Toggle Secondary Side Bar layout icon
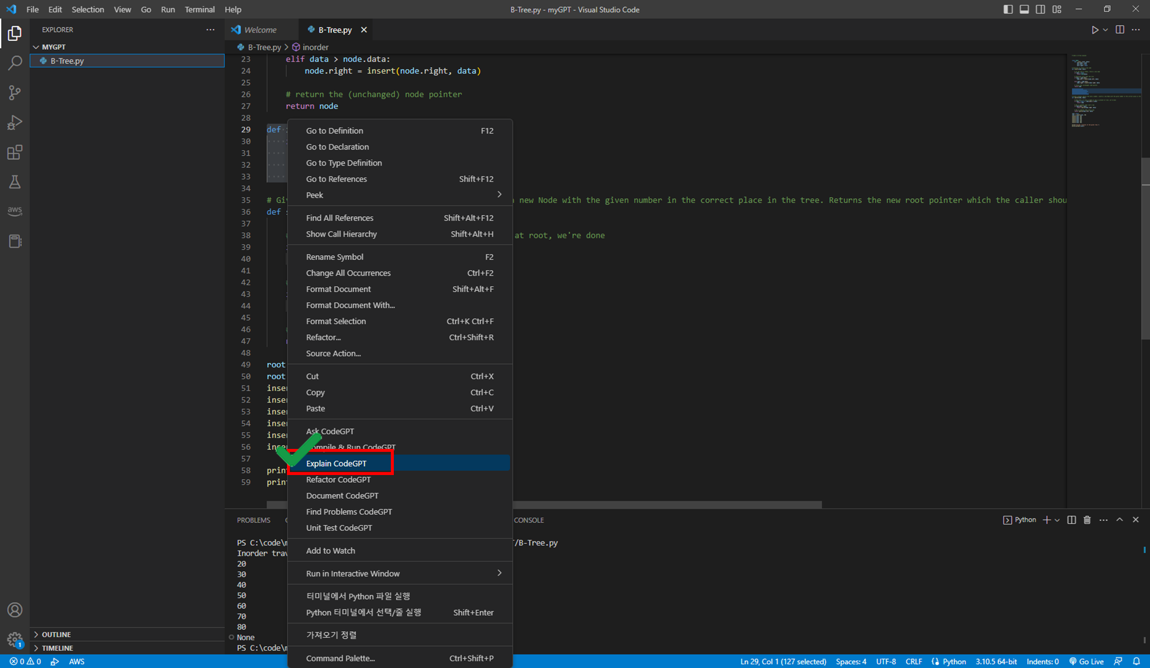1150x668 pixels. tap(1040, 10)
